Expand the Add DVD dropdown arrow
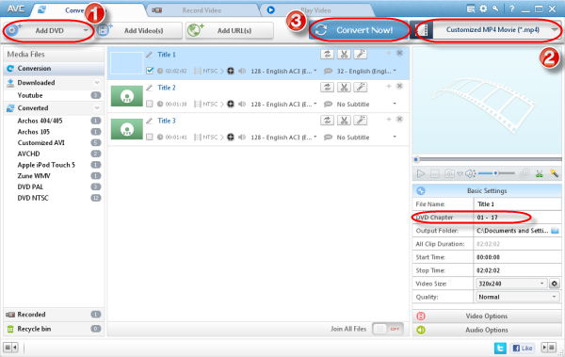Screen dimensions: 565x357 tap(86, 30)
